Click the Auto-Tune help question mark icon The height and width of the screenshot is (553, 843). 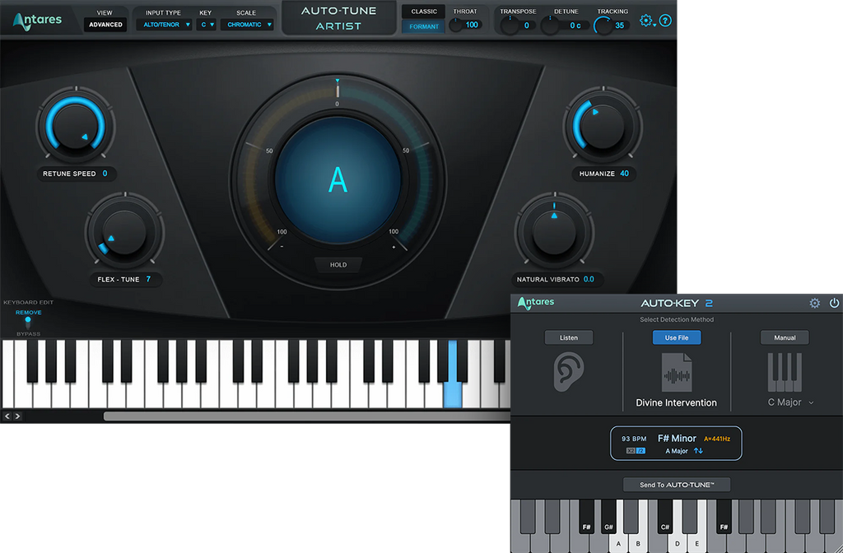pyautogui.click(x=665, y=21)
